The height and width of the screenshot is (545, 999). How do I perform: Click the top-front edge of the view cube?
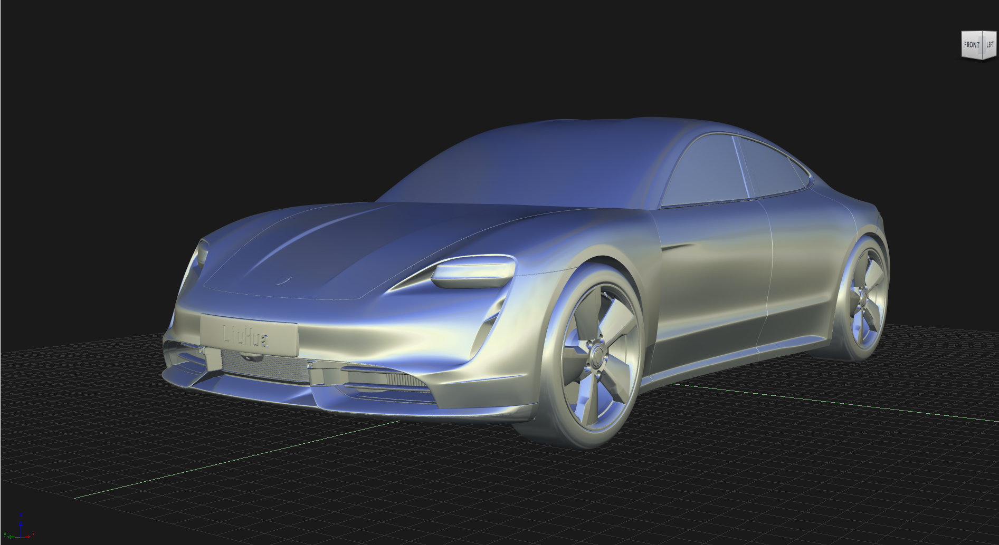(971, 31)
